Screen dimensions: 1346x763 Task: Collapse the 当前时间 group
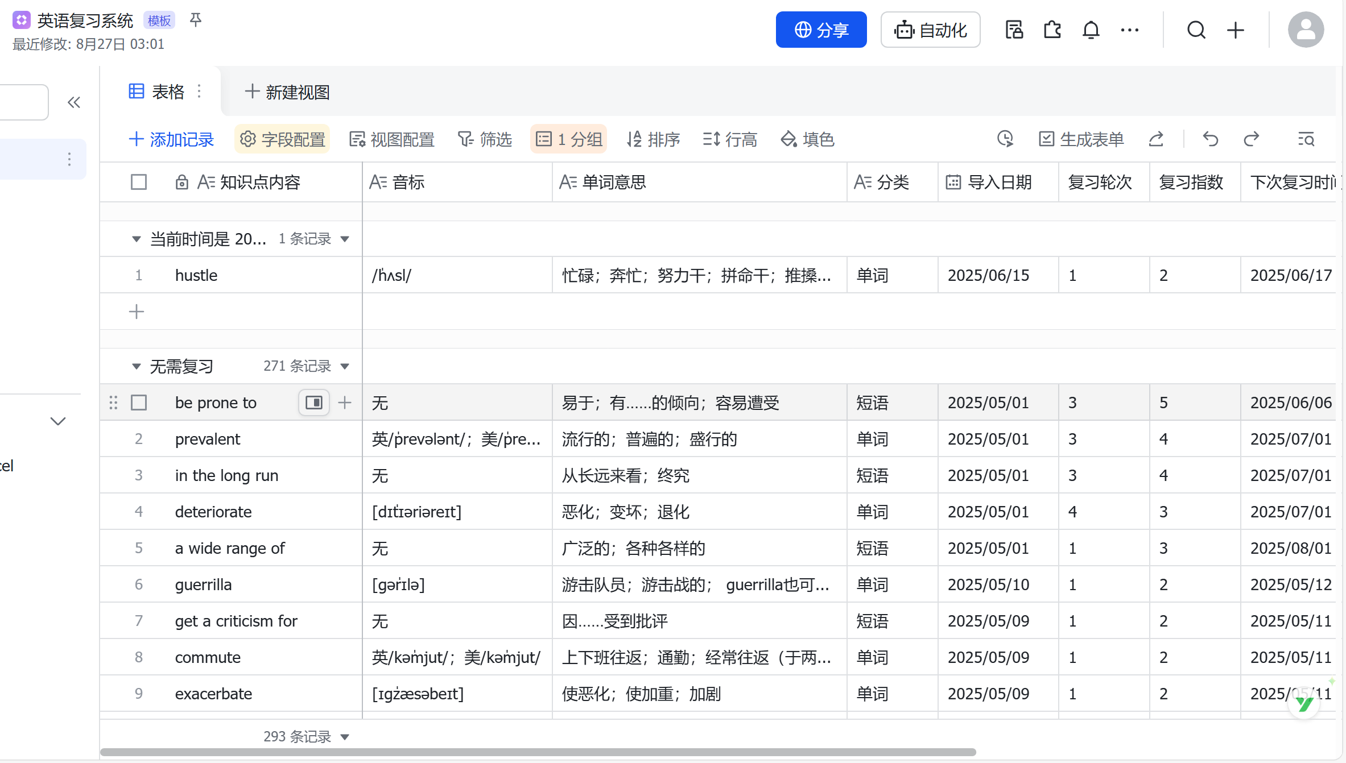[136, 239]
